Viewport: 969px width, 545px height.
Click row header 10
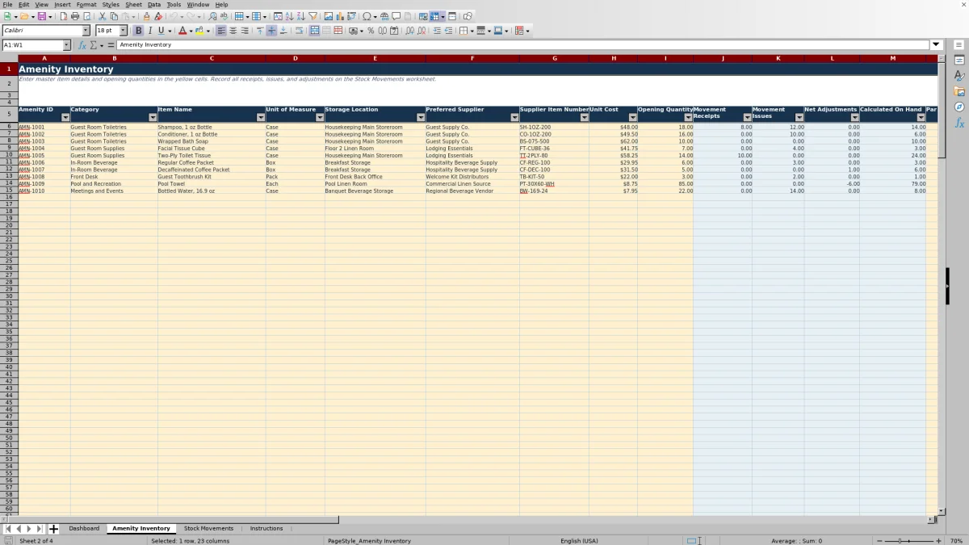(9, 156)
